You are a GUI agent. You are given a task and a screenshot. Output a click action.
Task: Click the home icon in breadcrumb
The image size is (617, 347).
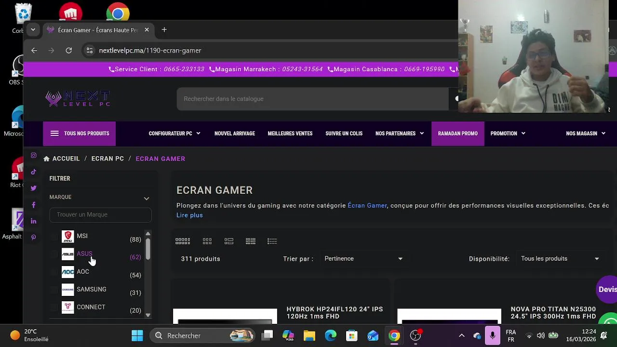46,159
